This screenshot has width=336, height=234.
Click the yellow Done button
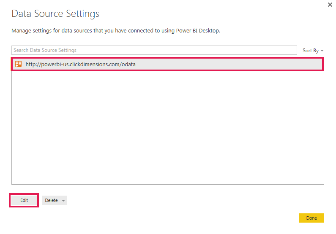click(311, 218)
